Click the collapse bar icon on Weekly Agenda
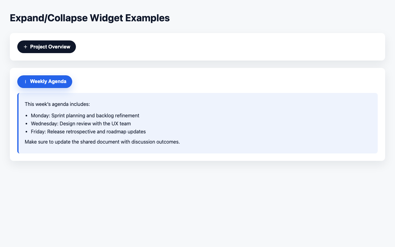Image resolution: width=395 pixels, height=247 pixels. (x=26, y=82)
